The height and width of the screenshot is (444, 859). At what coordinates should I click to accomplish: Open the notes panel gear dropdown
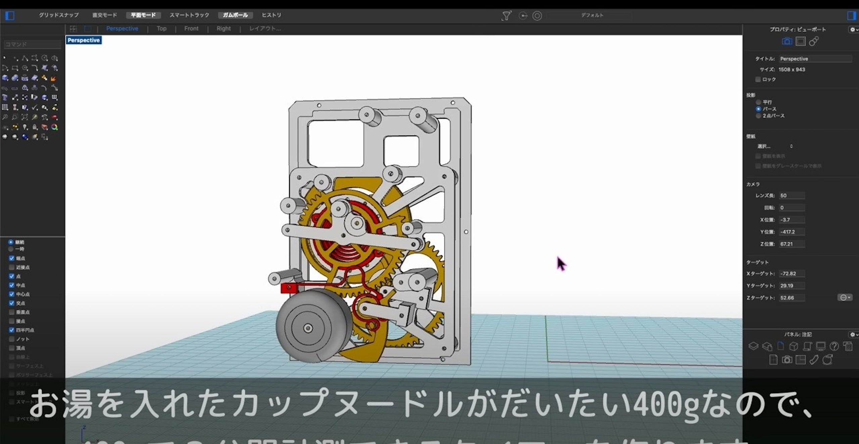854,334
